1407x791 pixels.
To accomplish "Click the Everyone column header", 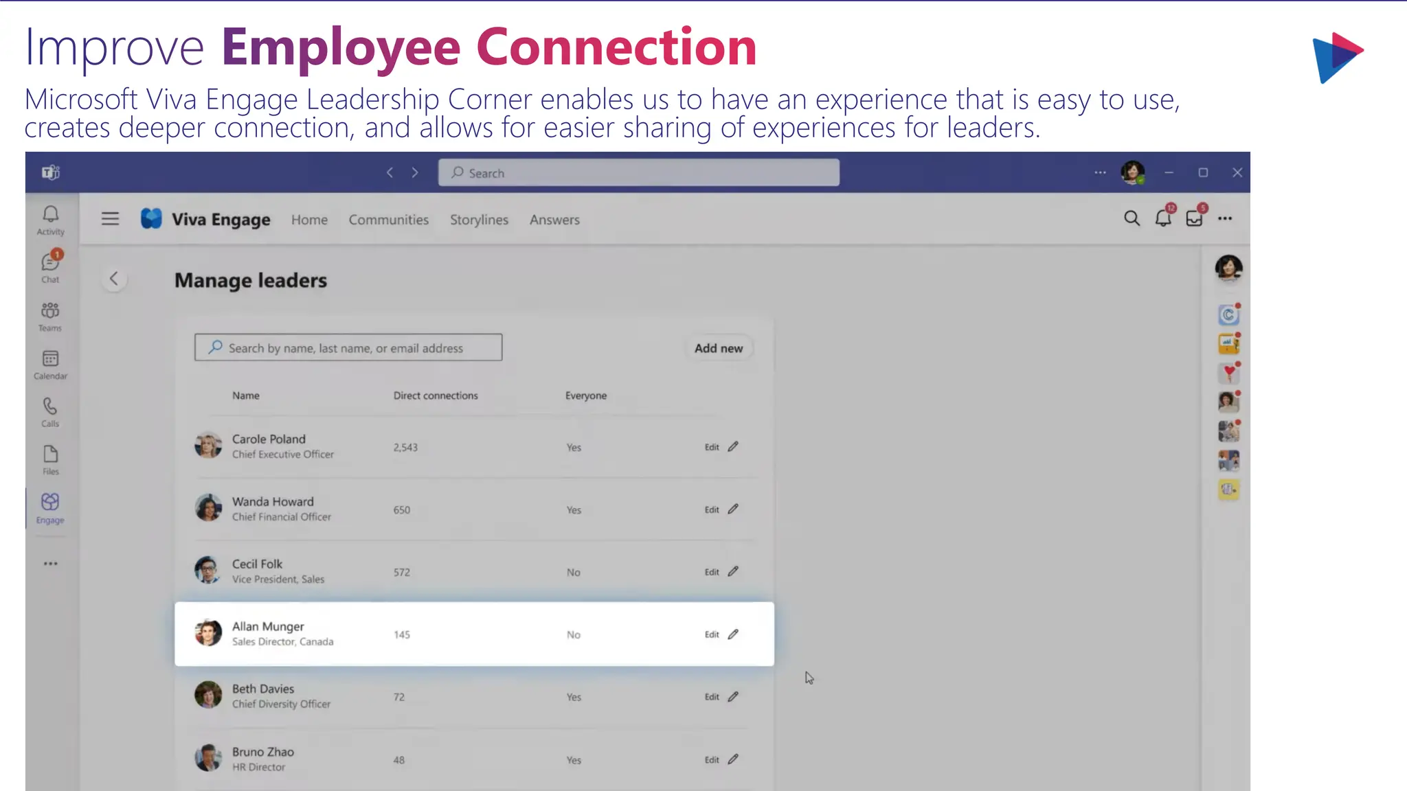I will coord(586,395).
